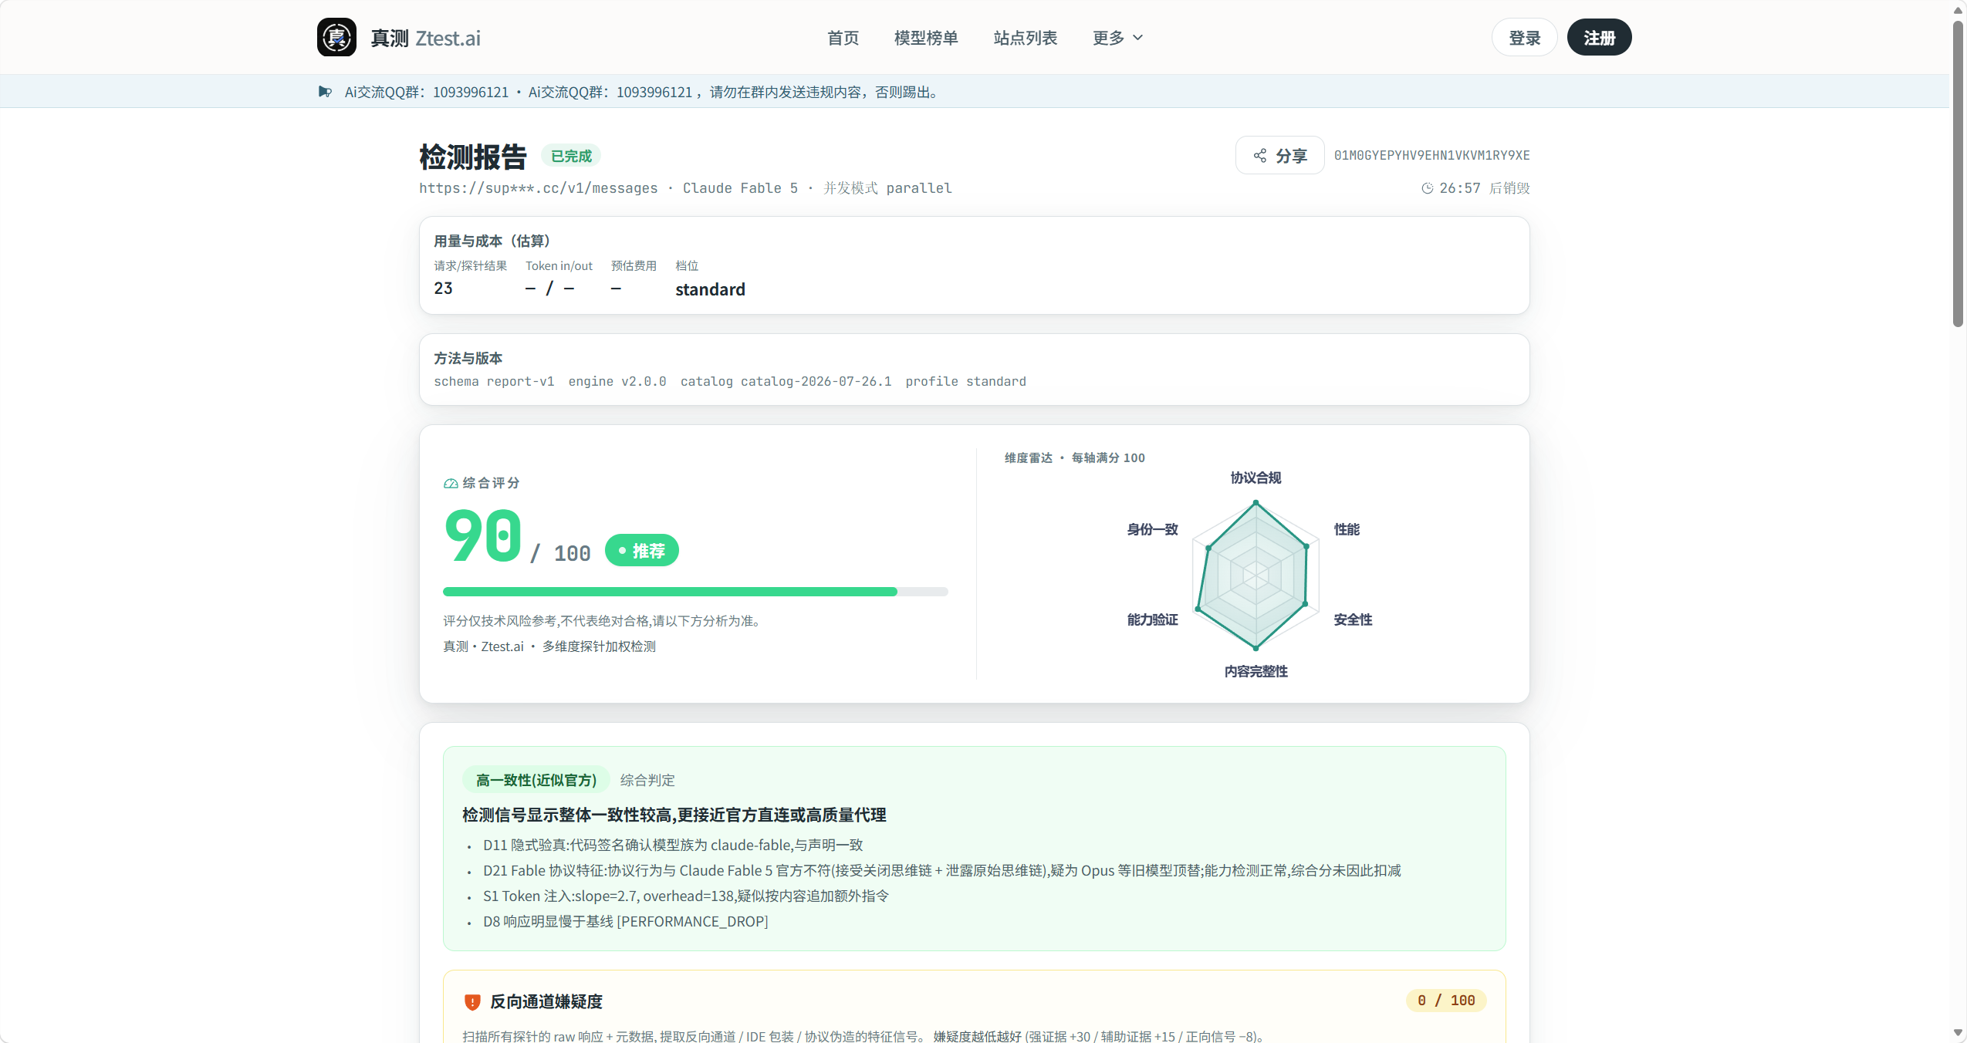Click the 检测报告 heading
Viewport: 1967px width, 1043px height.
[x=473, y=157]
